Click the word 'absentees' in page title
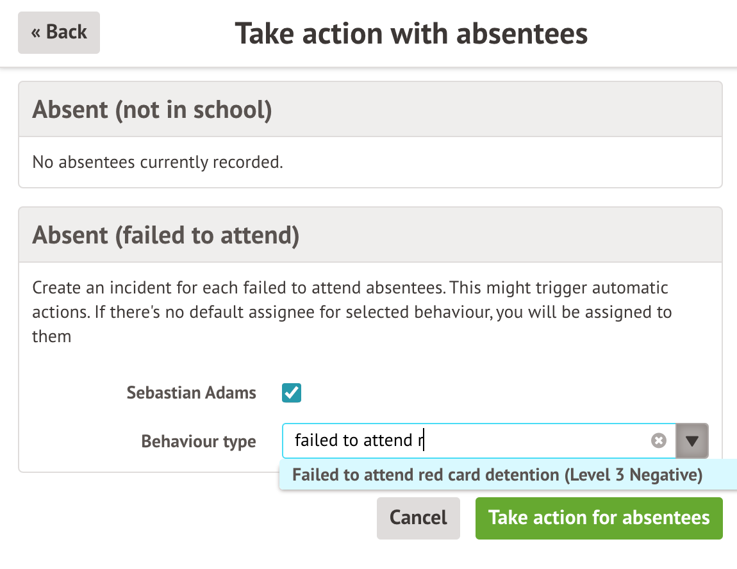Image resolution: width=737 pixels, height=569 pixels. coord(522,33)
